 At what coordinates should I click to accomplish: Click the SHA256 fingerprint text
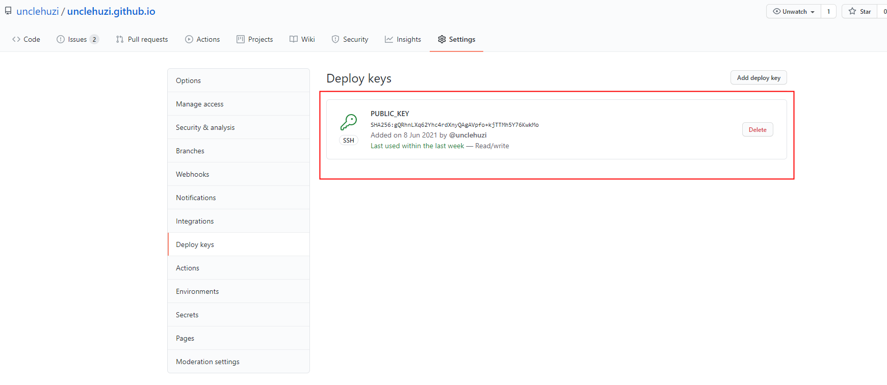point(455,125)
